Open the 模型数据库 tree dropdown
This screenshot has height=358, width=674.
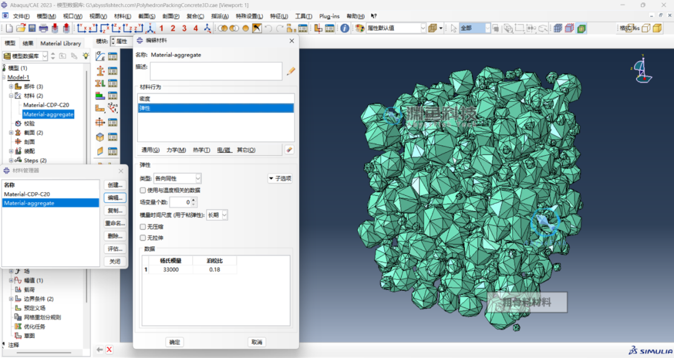tap(25, 56)
